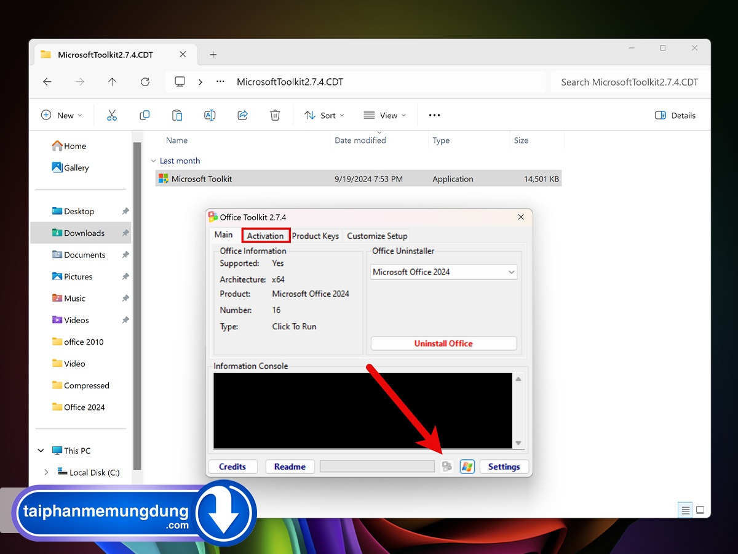
Task: Click the Share icon in Explorer toolbar
Action: coord(242,115)
